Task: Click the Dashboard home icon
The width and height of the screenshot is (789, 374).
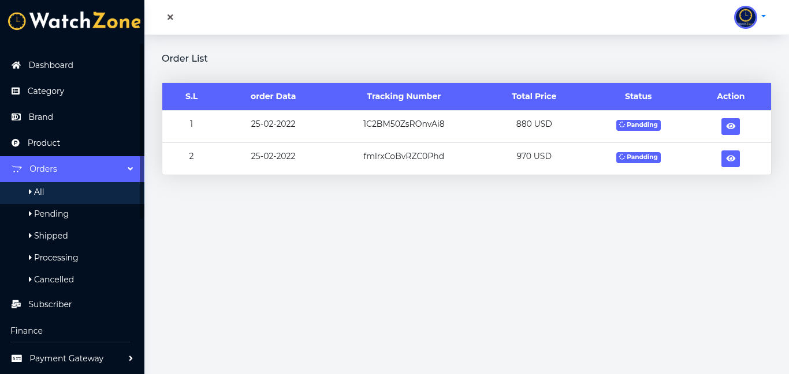Action: 16,65
